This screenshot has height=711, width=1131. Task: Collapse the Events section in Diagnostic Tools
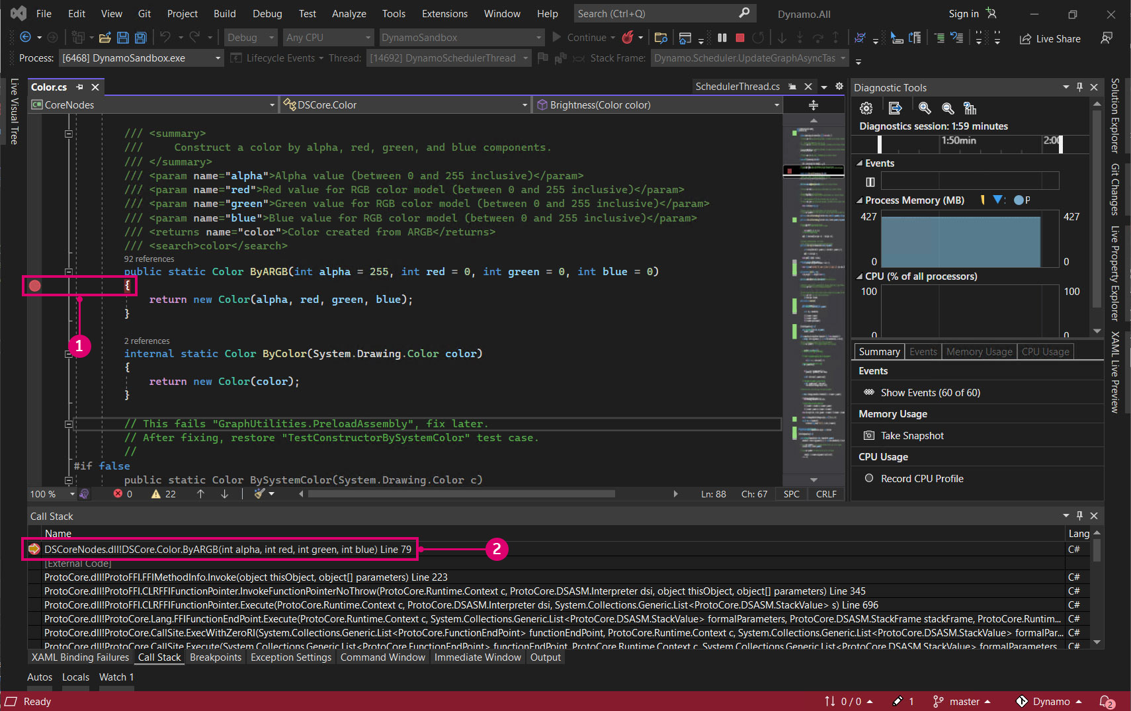pos(860,163)
